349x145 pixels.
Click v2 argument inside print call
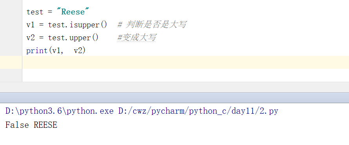point(78,51)
